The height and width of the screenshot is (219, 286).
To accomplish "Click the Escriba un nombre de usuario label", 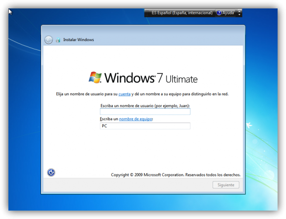I will click(145, 106).
